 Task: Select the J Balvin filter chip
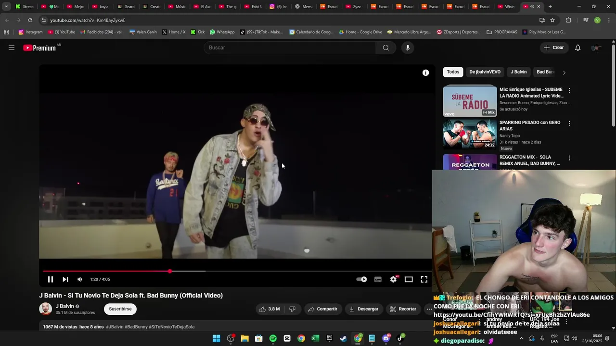[518, 72]
